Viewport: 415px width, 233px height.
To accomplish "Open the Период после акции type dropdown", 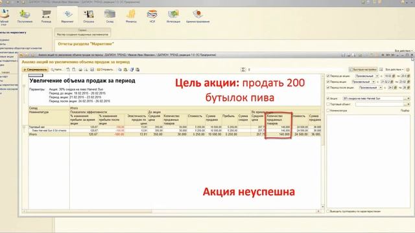I will tap(381, 87).
